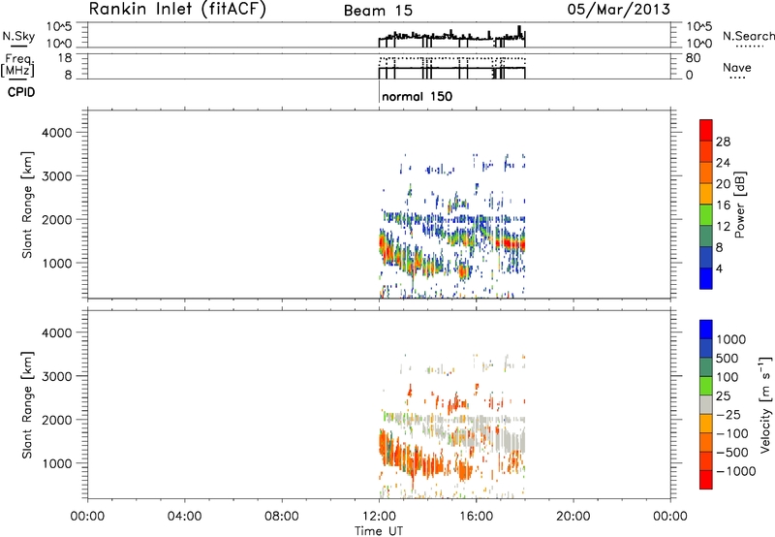Screen dimensions: 775x537
Task: Click the red top segment of the Power colorbar
Action: 706,130
